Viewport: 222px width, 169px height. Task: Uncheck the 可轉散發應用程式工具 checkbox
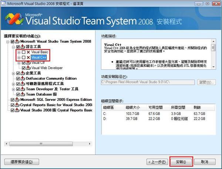(18, 84)
